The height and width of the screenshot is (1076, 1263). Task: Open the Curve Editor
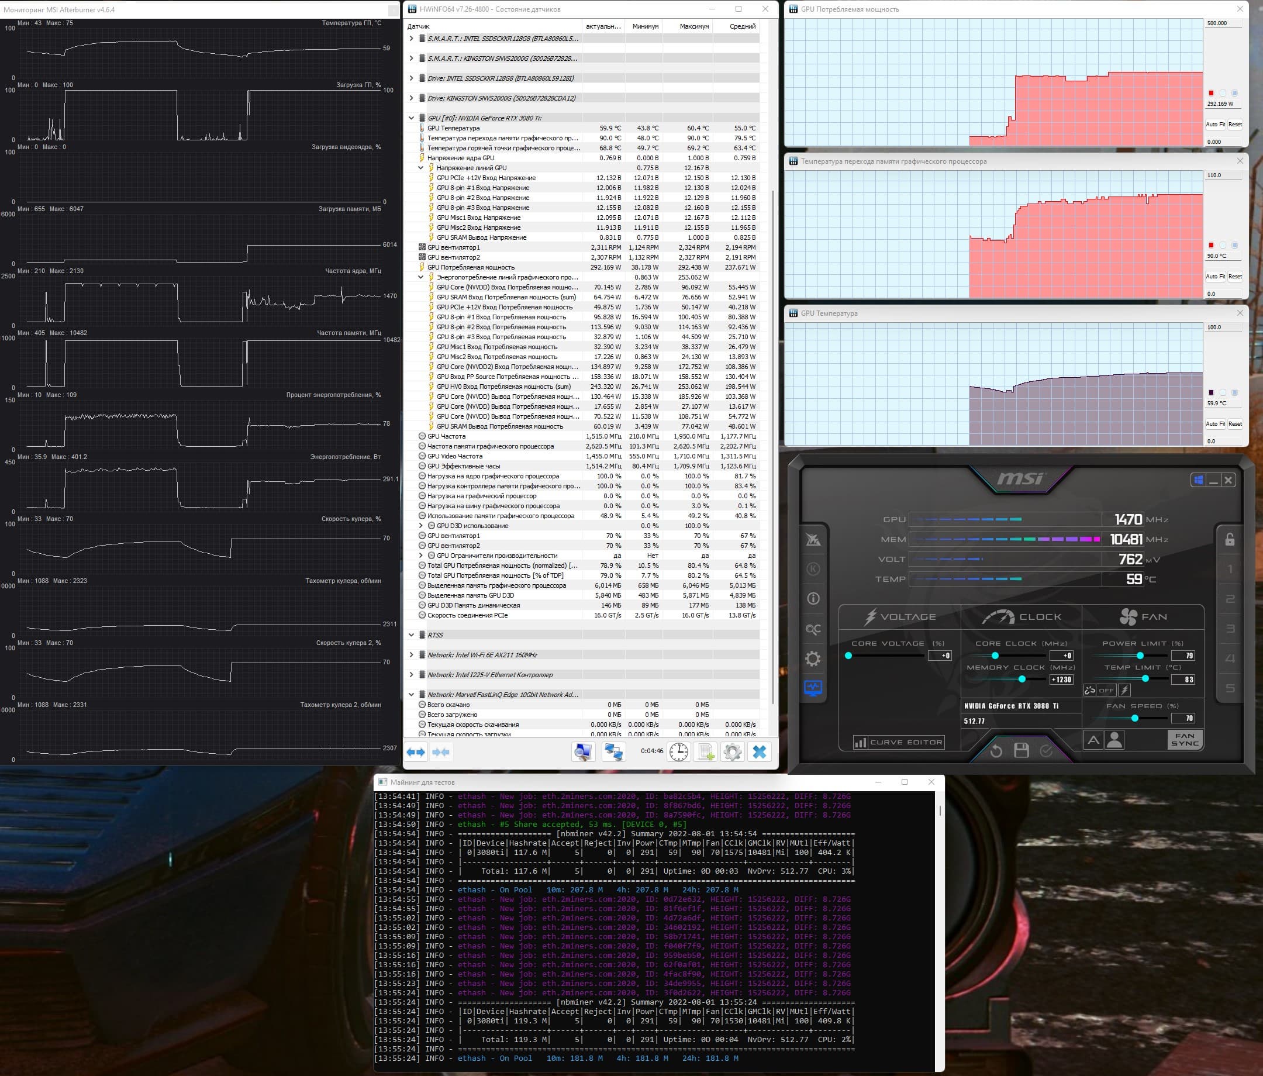click(x=899, y=742)
